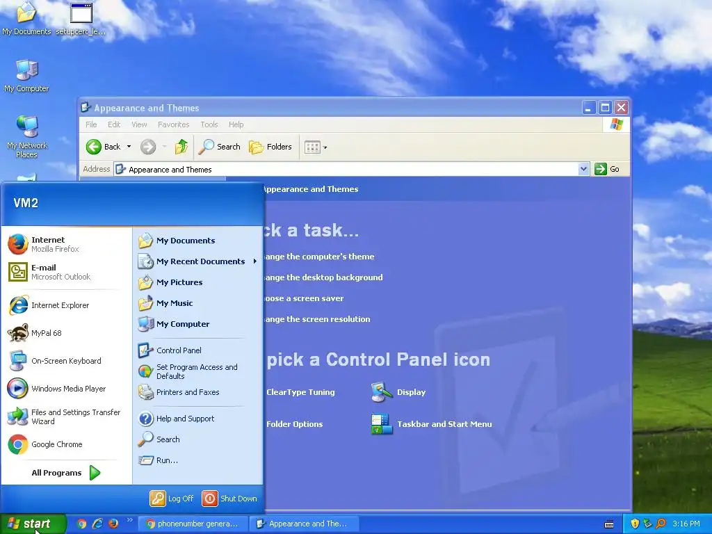Click the Up folder toolbar icon
This screenshot has height=534, width=712.
(181, 147)
